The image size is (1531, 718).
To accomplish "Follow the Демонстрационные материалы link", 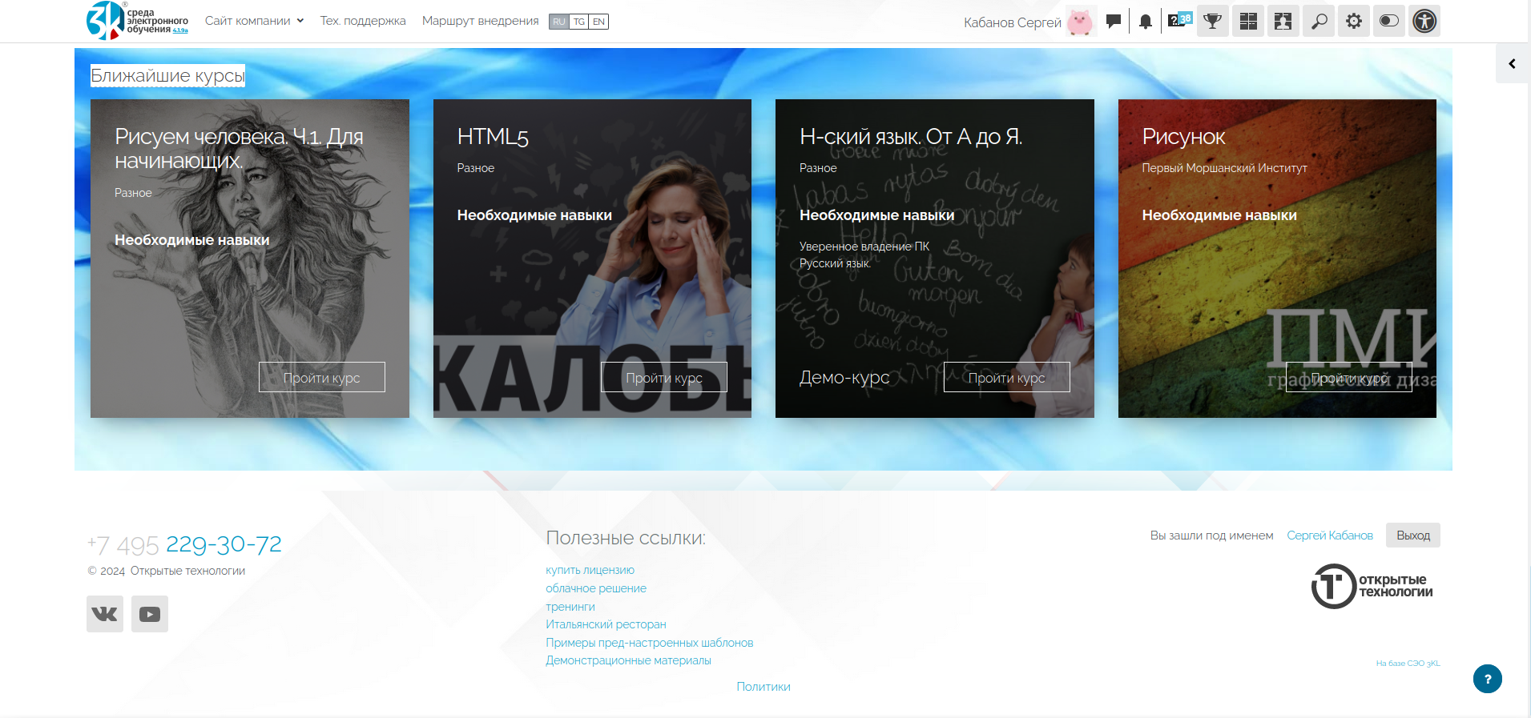I will pos(628,660).
